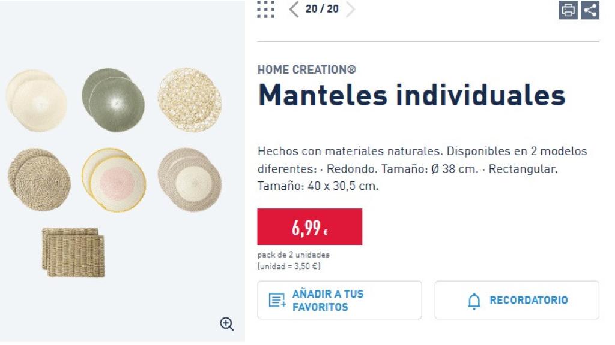Select the rectangular wicker placemats image
The height and width of the screenshot is (345, 615).
[73, 252]
